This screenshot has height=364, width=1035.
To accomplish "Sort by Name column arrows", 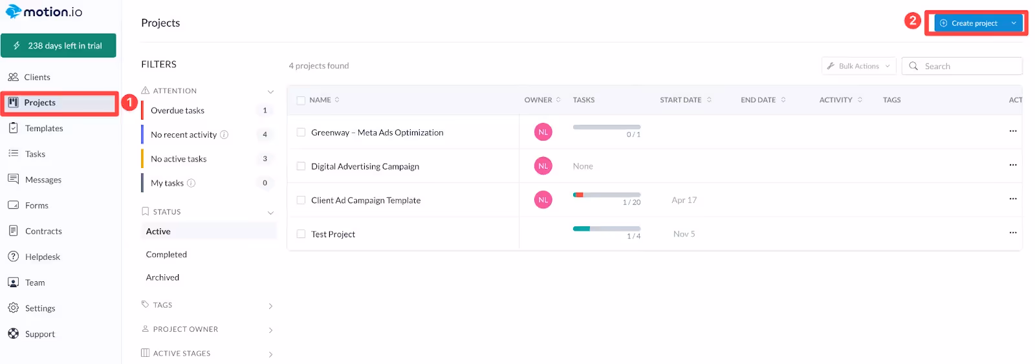I will pos(337,100).
